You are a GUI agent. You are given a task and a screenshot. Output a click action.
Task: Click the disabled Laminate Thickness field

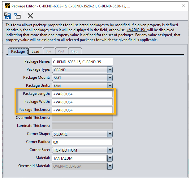point(82,126)
